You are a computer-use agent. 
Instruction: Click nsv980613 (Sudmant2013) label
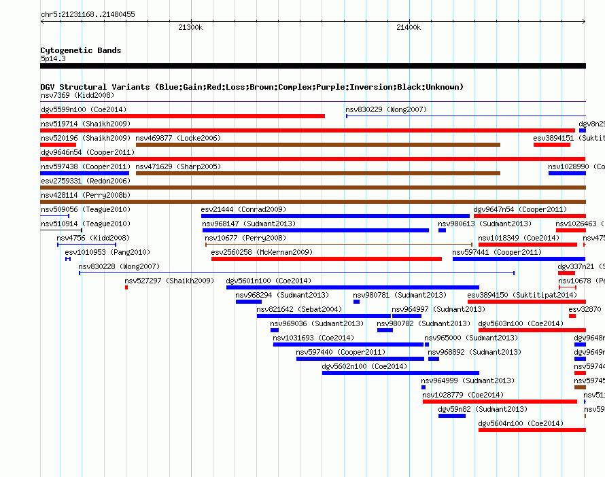coord(485,224)
